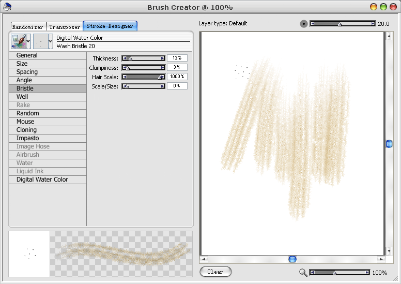Click the brush size dot icon
The image size is (401, 284).
point(303,24)
